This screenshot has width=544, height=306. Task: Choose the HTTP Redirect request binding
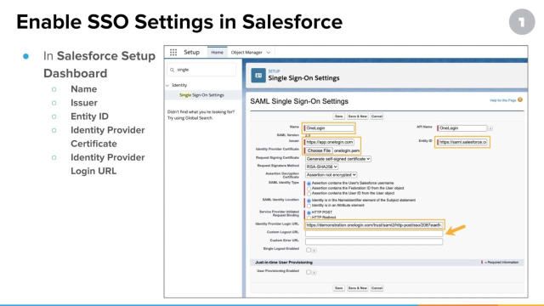pos(309,218)
